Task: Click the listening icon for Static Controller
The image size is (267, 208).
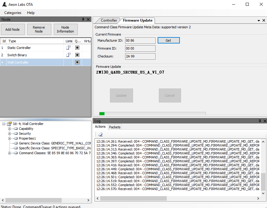Action: [68, 47]
